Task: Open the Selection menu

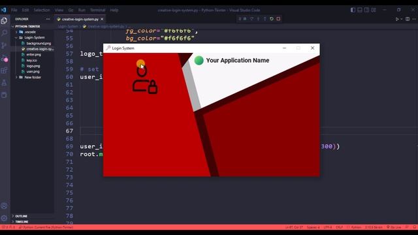Action: (42, 10)
